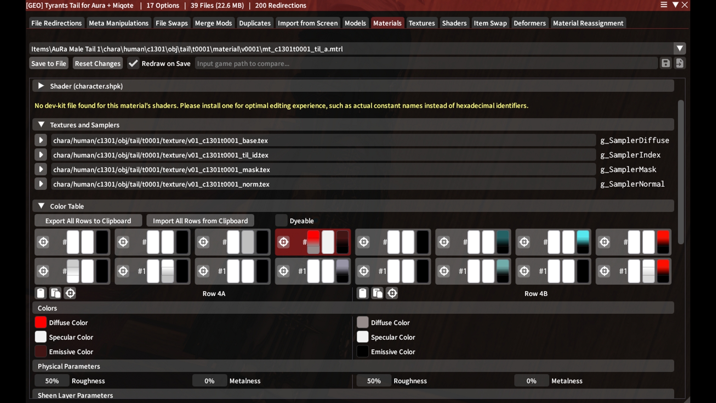Open the Deformers tab
Viewport: 716px width, 403px height.
(x=530, y=23)
